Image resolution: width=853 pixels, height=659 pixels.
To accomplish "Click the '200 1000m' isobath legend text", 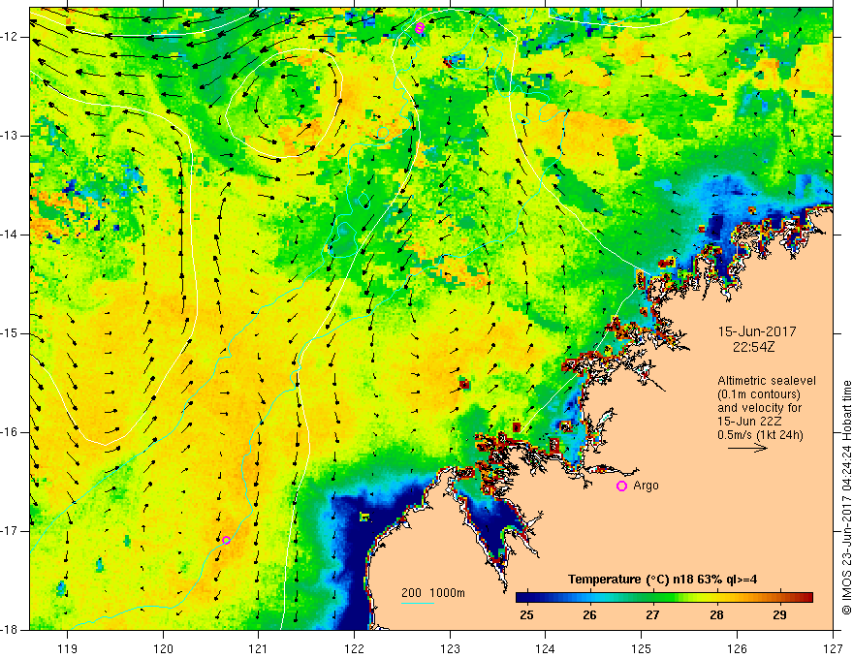I will click(433, 593).
